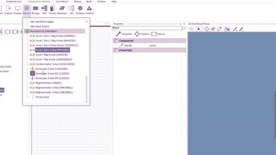Select Accel / Mag 6-Axis (LSM303D)
The width and height of the screenshot is (276, 155).
pos(52,55)
